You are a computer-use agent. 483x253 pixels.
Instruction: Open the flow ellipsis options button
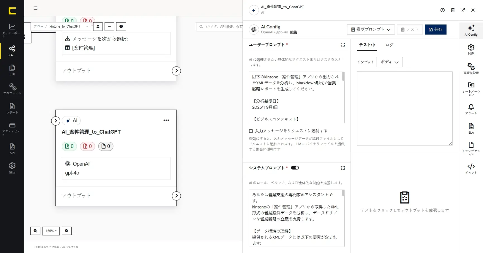[x=109, y=26]
